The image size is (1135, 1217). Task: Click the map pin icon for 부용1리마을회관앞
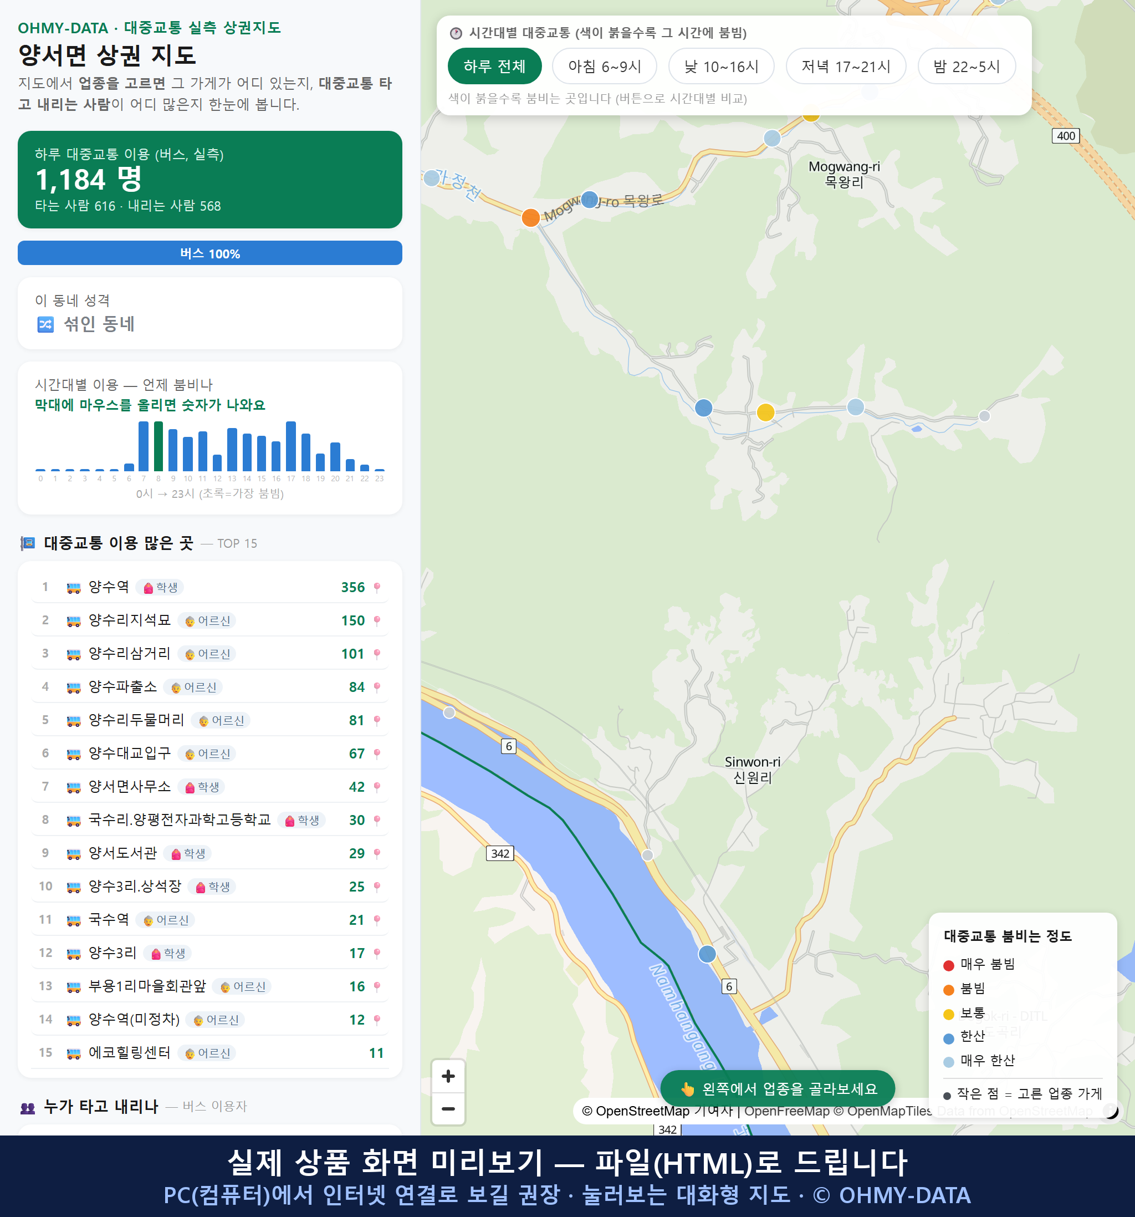(x=377, y=987)
